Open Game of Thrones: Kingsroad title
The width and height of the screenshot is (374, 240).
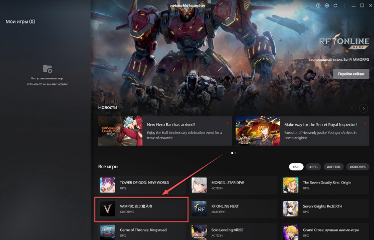point(143,230)
